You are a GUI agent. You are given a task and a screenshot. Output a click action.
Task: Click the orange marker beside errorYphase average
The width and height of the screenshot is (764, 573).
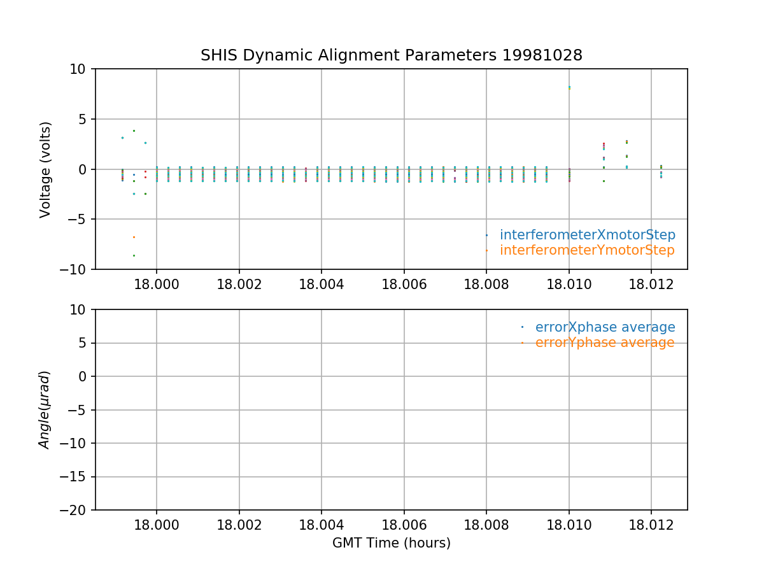tap(522, 343)
